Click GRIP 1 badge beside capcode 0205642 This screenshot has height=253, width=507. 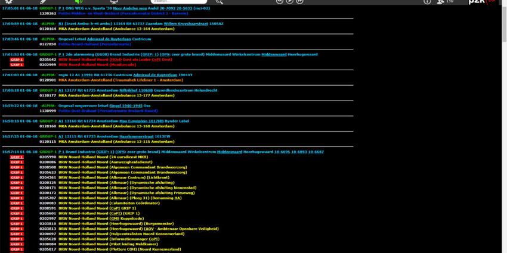tap(17, 60)
